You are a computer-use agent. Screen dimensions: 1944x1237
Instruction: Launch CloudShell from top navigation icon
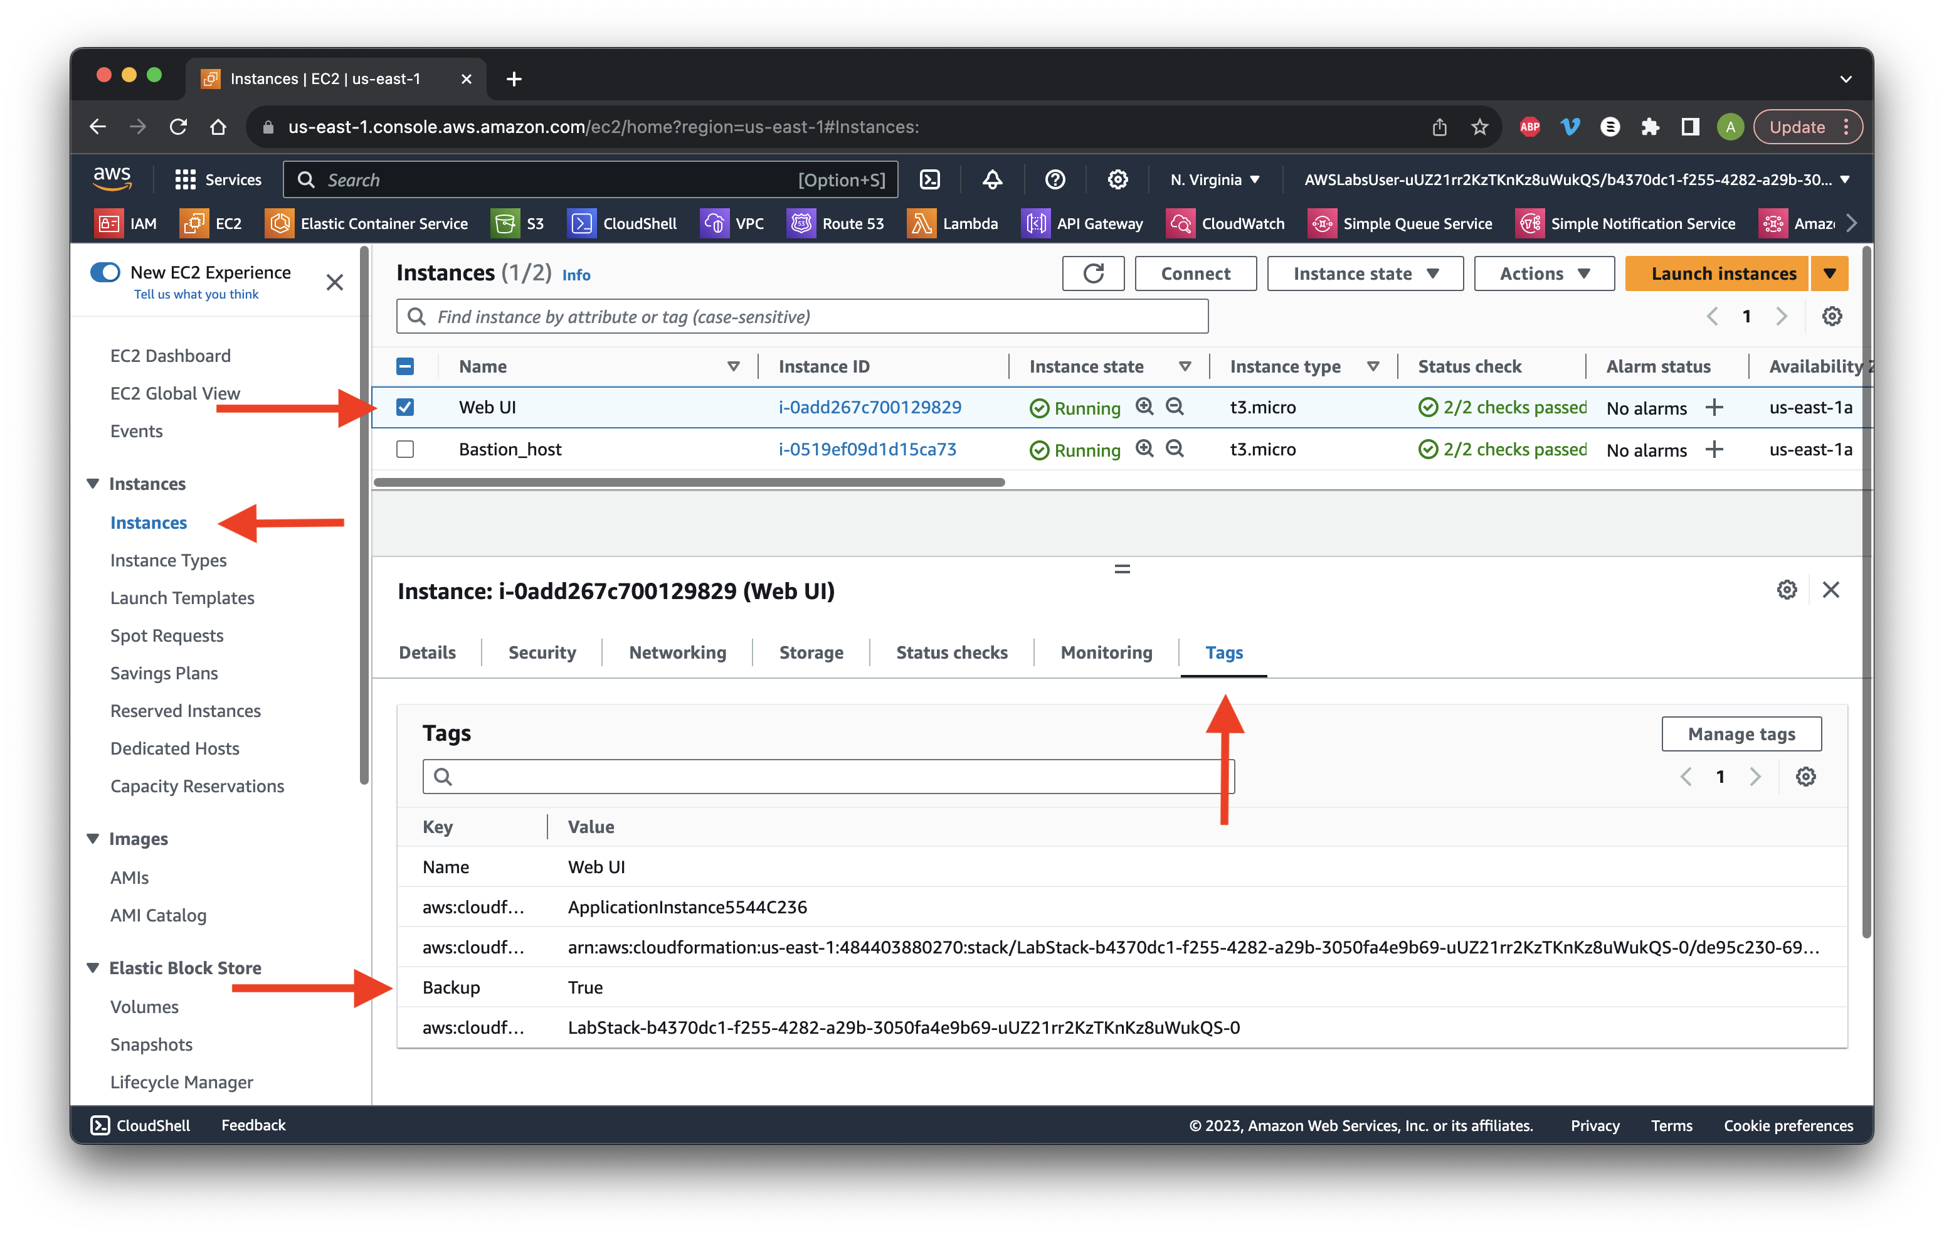click(929, 179)
